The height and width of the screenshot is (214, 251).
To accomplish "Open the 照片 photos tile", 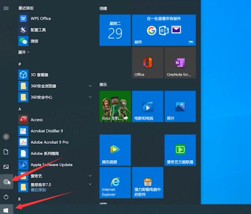I will point(180,106).
